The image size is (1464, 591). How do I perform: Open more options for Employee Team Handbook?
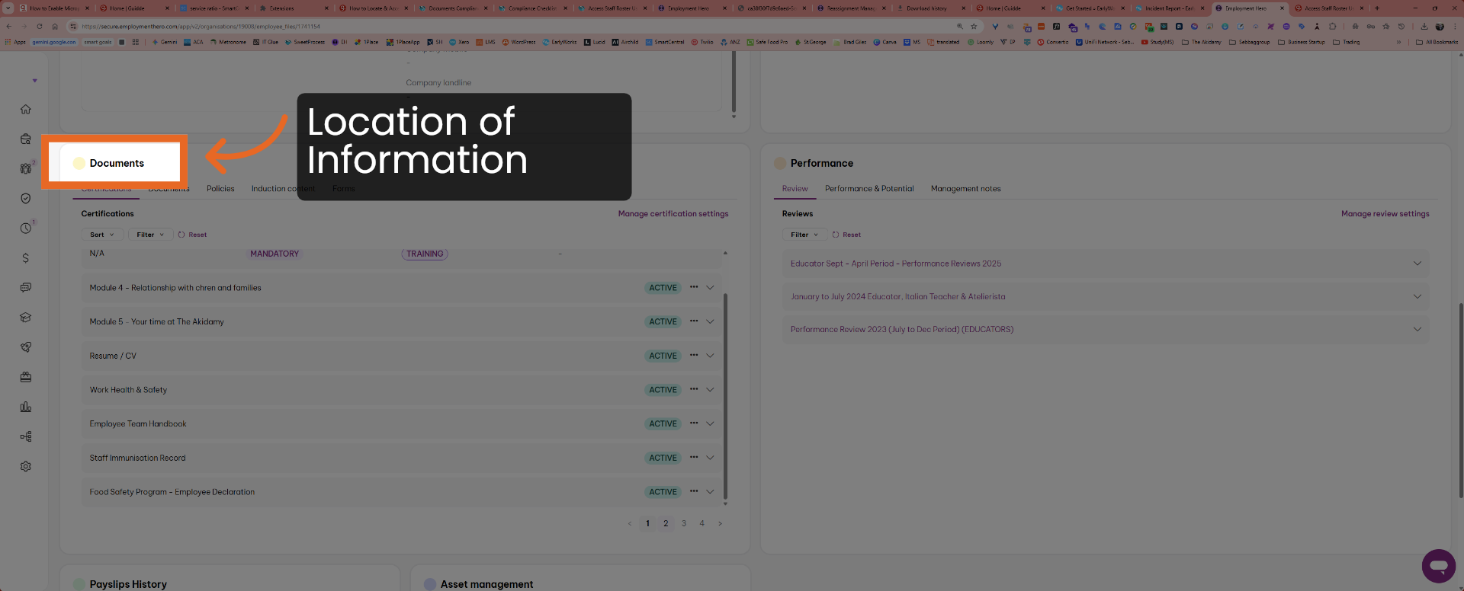click(x=694, y=423)
